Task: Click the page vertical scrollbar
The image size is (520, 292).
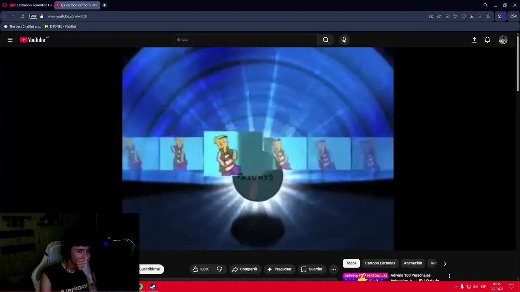Action: (518, 63)
